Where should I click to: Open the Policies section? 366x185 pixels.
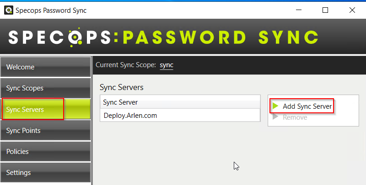(x=45, y=152)
